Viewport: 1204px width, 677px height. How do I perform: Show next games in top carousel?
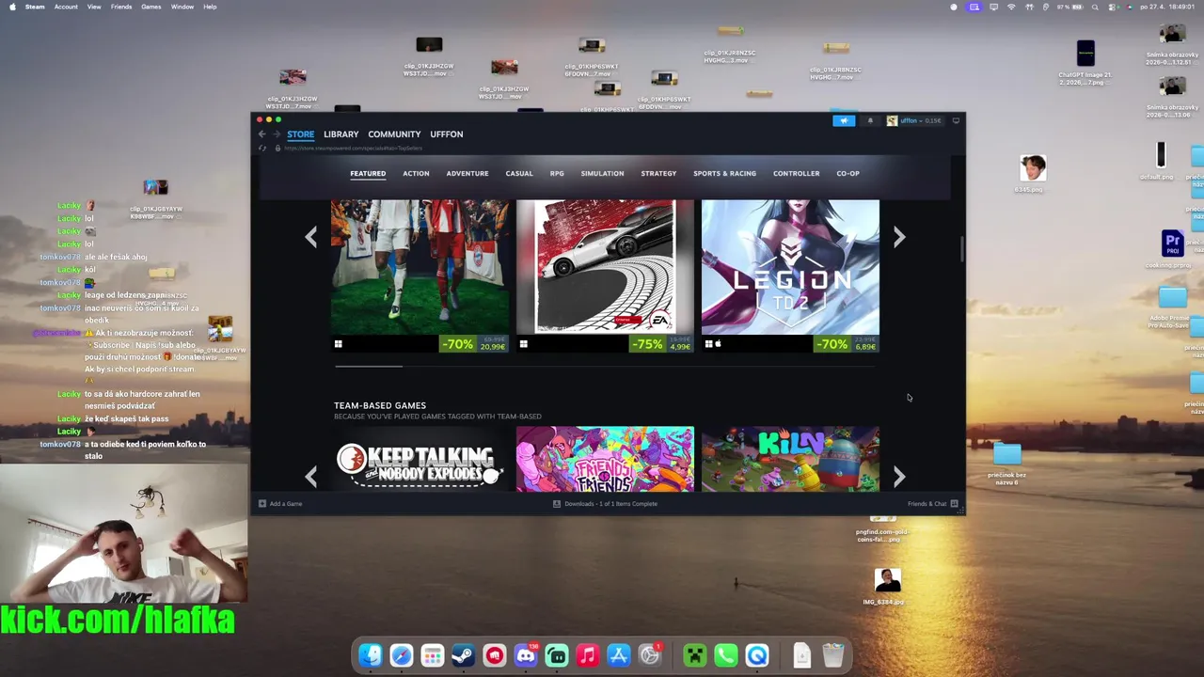[899, 237]
